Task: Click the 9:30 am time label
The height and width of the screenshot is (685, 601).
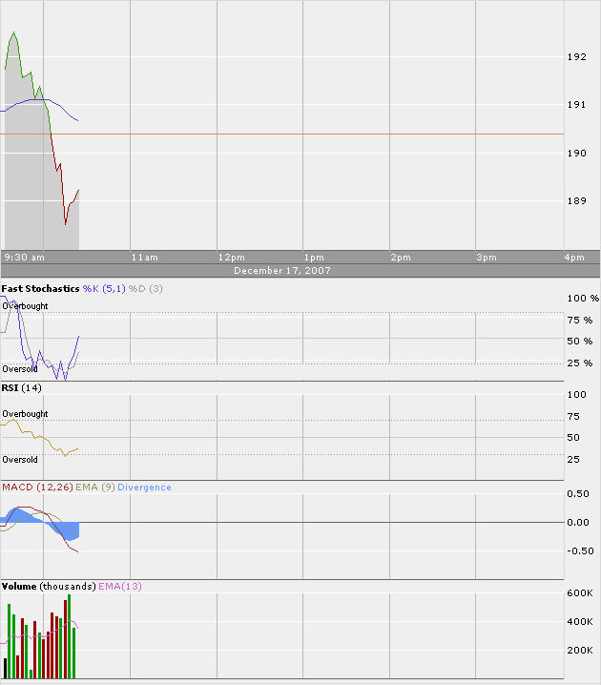Action: click(x=25, y=258)
